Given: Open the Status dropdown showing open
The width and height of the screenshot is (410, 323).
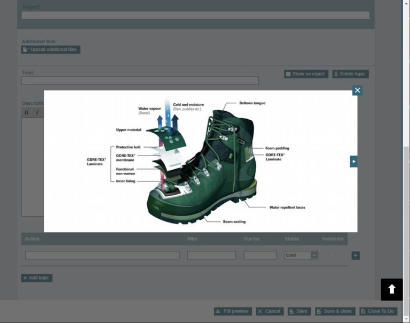Looking at the screenshot, I should [301, 255].
